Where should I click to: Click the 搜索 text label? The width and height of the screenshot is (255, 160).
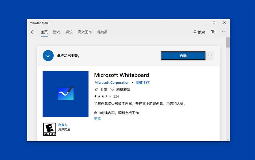coord(201,32)
